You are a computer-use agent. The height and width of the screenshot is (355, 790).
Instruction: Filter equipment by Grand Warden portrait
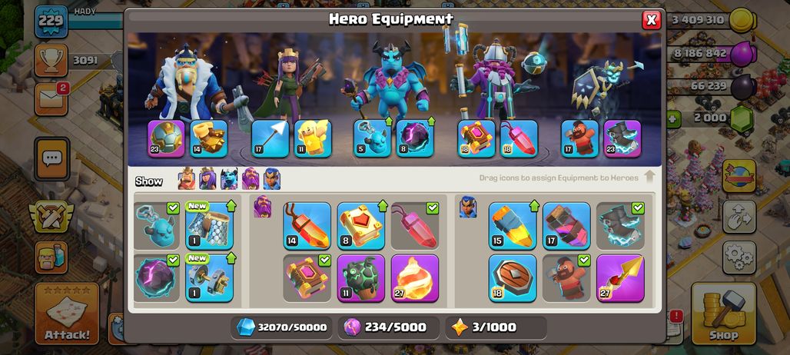click(251, 179)
